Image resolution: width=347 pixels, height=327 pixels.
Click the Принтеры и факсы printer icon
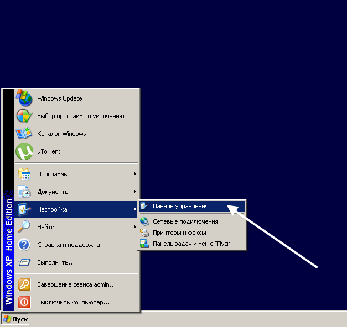[144, 233]
